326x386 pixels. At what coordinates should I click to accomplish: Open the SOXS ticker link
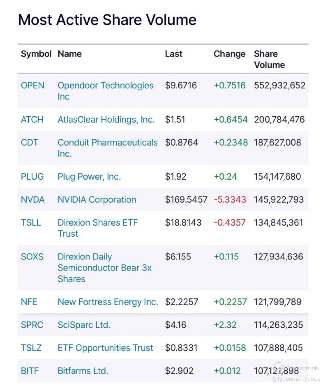[x=32, y=257]
